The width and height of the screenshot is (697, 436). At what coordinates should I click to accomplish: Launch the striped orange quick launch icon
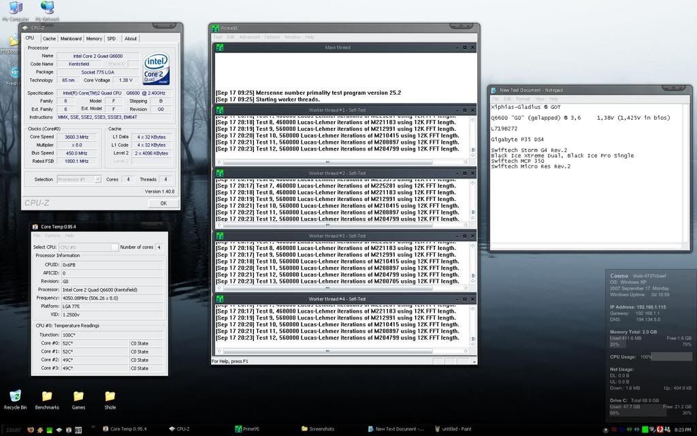(x=40, y=430)
